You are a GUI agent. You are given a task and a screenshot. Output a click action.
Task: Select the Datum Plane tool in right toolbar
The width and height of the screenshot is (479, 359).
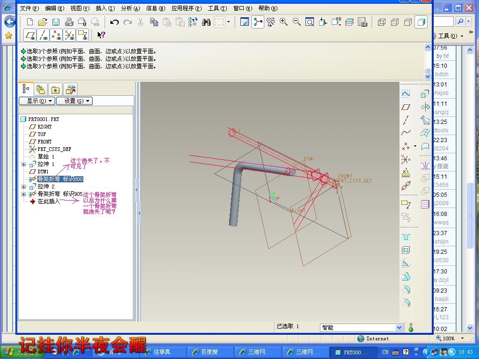406,107
